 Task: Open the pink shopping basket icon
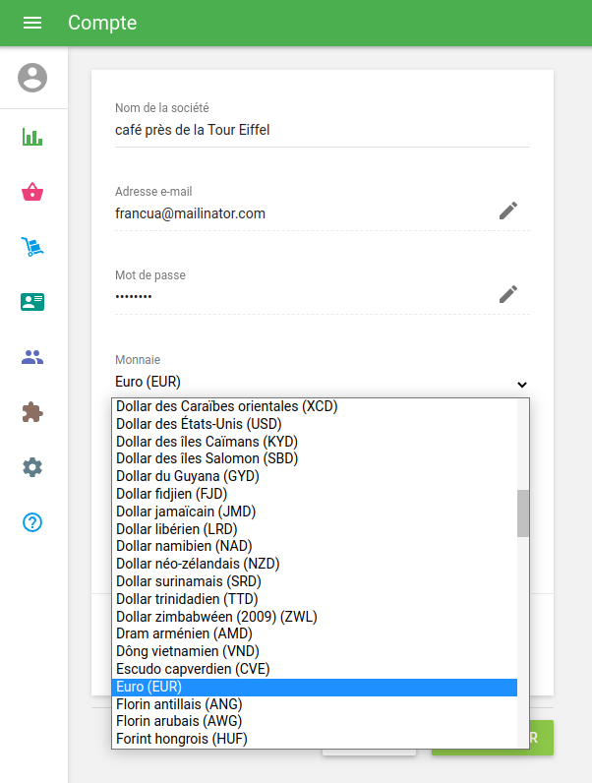tap(32, 192)
